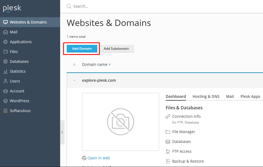
Task: Click the Add Subdomain button
Action: (x=116, y=48)
